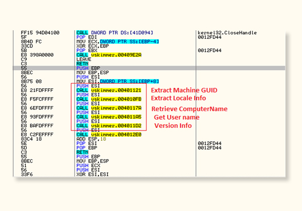
Task: Select CALL vskimmer.004010FB instruction
Action: click(x=109, y=99)
